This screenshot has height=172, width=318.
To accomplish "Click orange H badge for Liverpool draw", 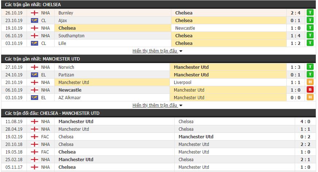I will point(310,82).
